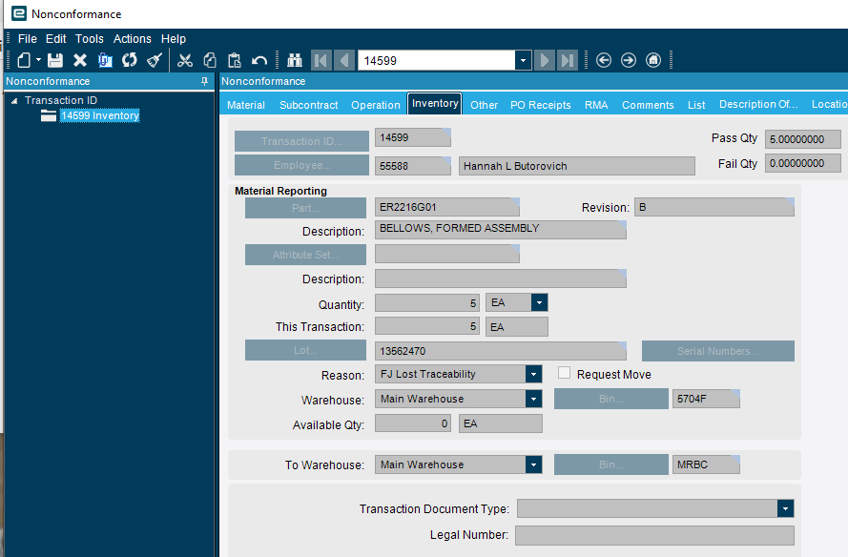
Task: Open the Reason FJ Lost Traceability dropdown
Action: click(x=534, y=374)
